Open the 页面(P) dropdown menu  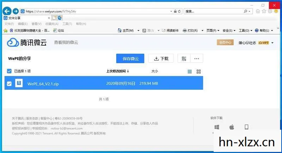213,30
